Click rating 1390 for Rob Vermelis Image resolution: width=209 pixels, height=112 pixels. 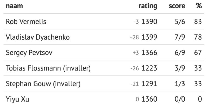pyautogui.click(x=149, y=22)
